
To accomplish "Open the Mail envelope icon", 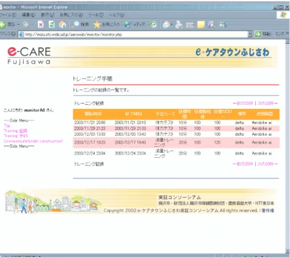I will click(x=166, y=25).
